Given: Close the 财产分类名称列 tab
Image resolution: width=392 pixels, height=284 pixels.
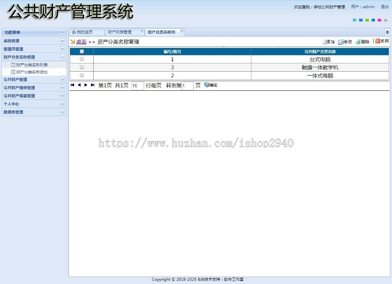Looking at the screenshot, I should click(182, 31).
